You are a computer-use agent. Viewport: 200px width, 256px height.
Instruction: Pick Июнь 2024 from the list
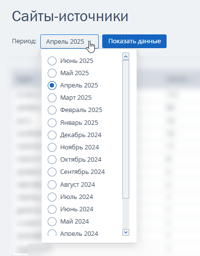tap(52, 209)
